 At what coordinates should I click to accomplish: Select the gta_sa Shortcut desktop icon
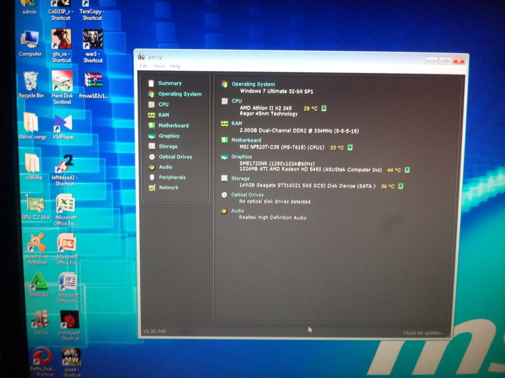61,46
